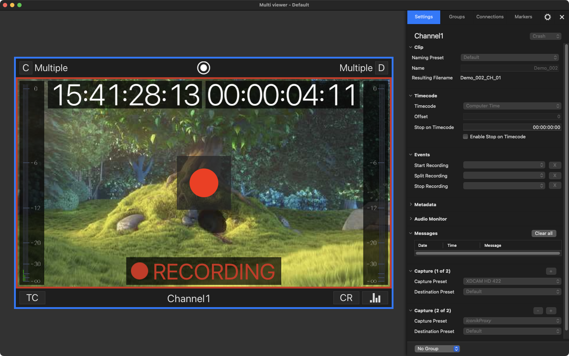
Task: Open the Stop Recording event dropdown
Action: [x=504, y=186]
